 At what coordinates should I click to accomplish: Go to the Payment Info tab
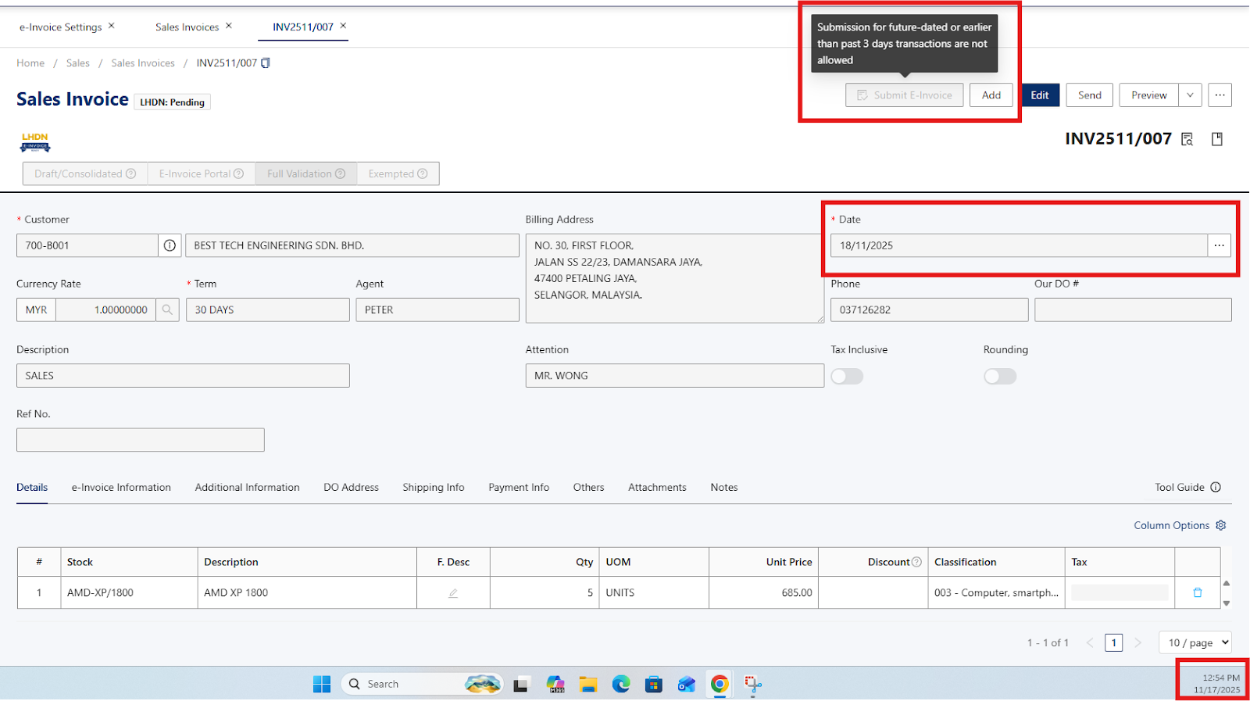[x=519, y=488]
